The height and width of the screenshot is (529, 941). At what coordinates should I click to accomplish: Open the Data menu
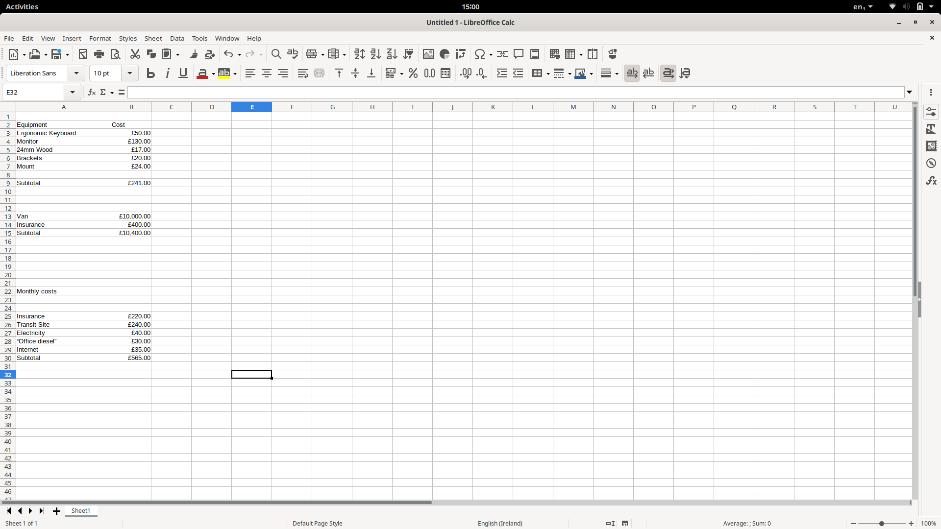coord(177,38)
